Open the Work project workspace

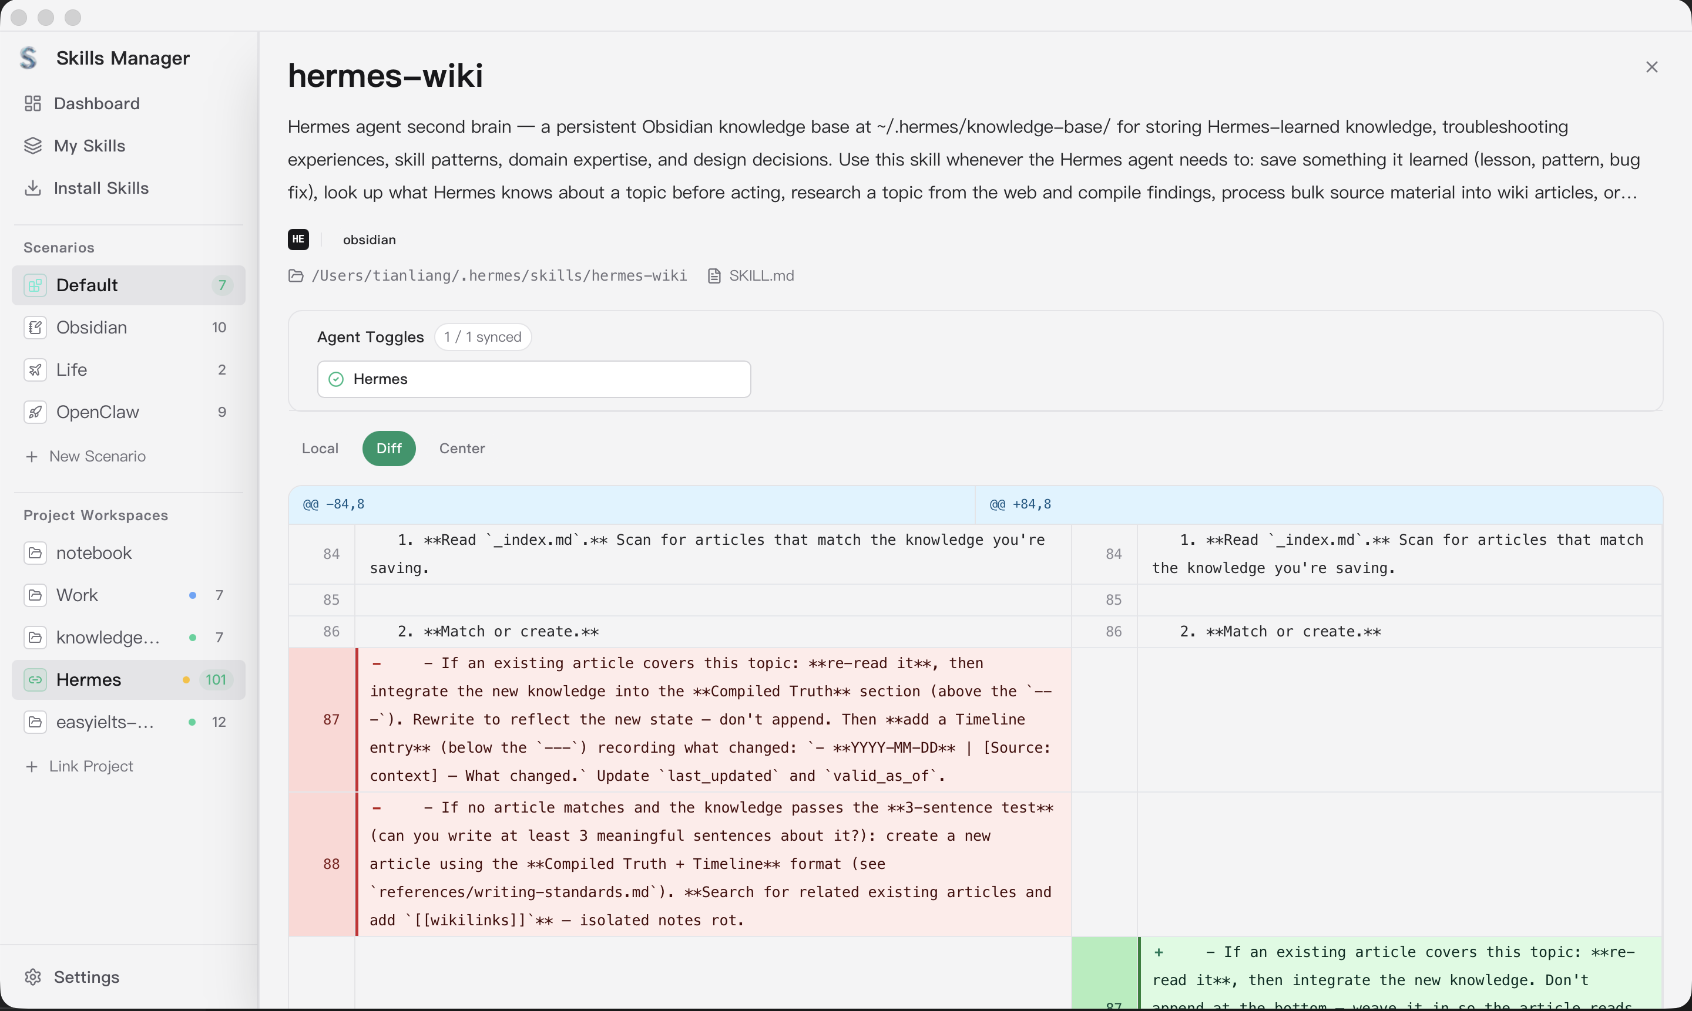77,595
